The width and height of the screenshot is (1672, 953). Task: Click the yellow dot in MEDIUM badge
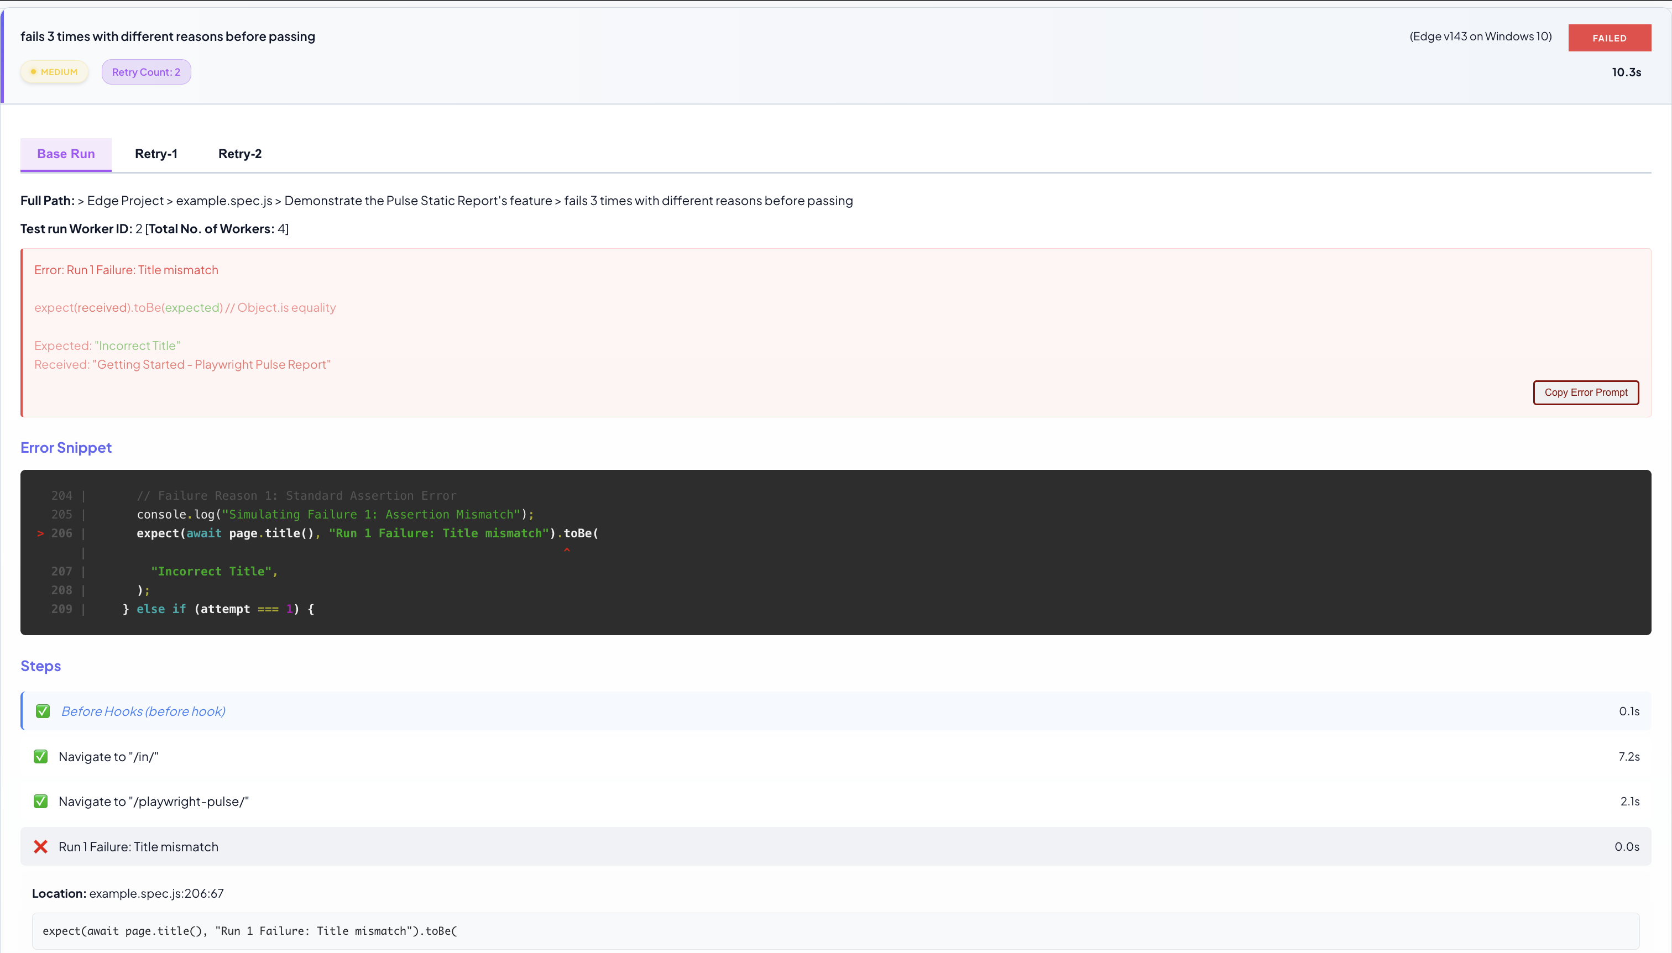pos(33,72)
